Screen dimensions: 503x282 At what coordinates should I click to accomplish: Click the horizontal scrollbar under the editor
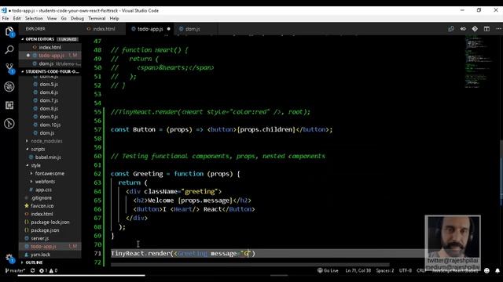pos(250,265)
